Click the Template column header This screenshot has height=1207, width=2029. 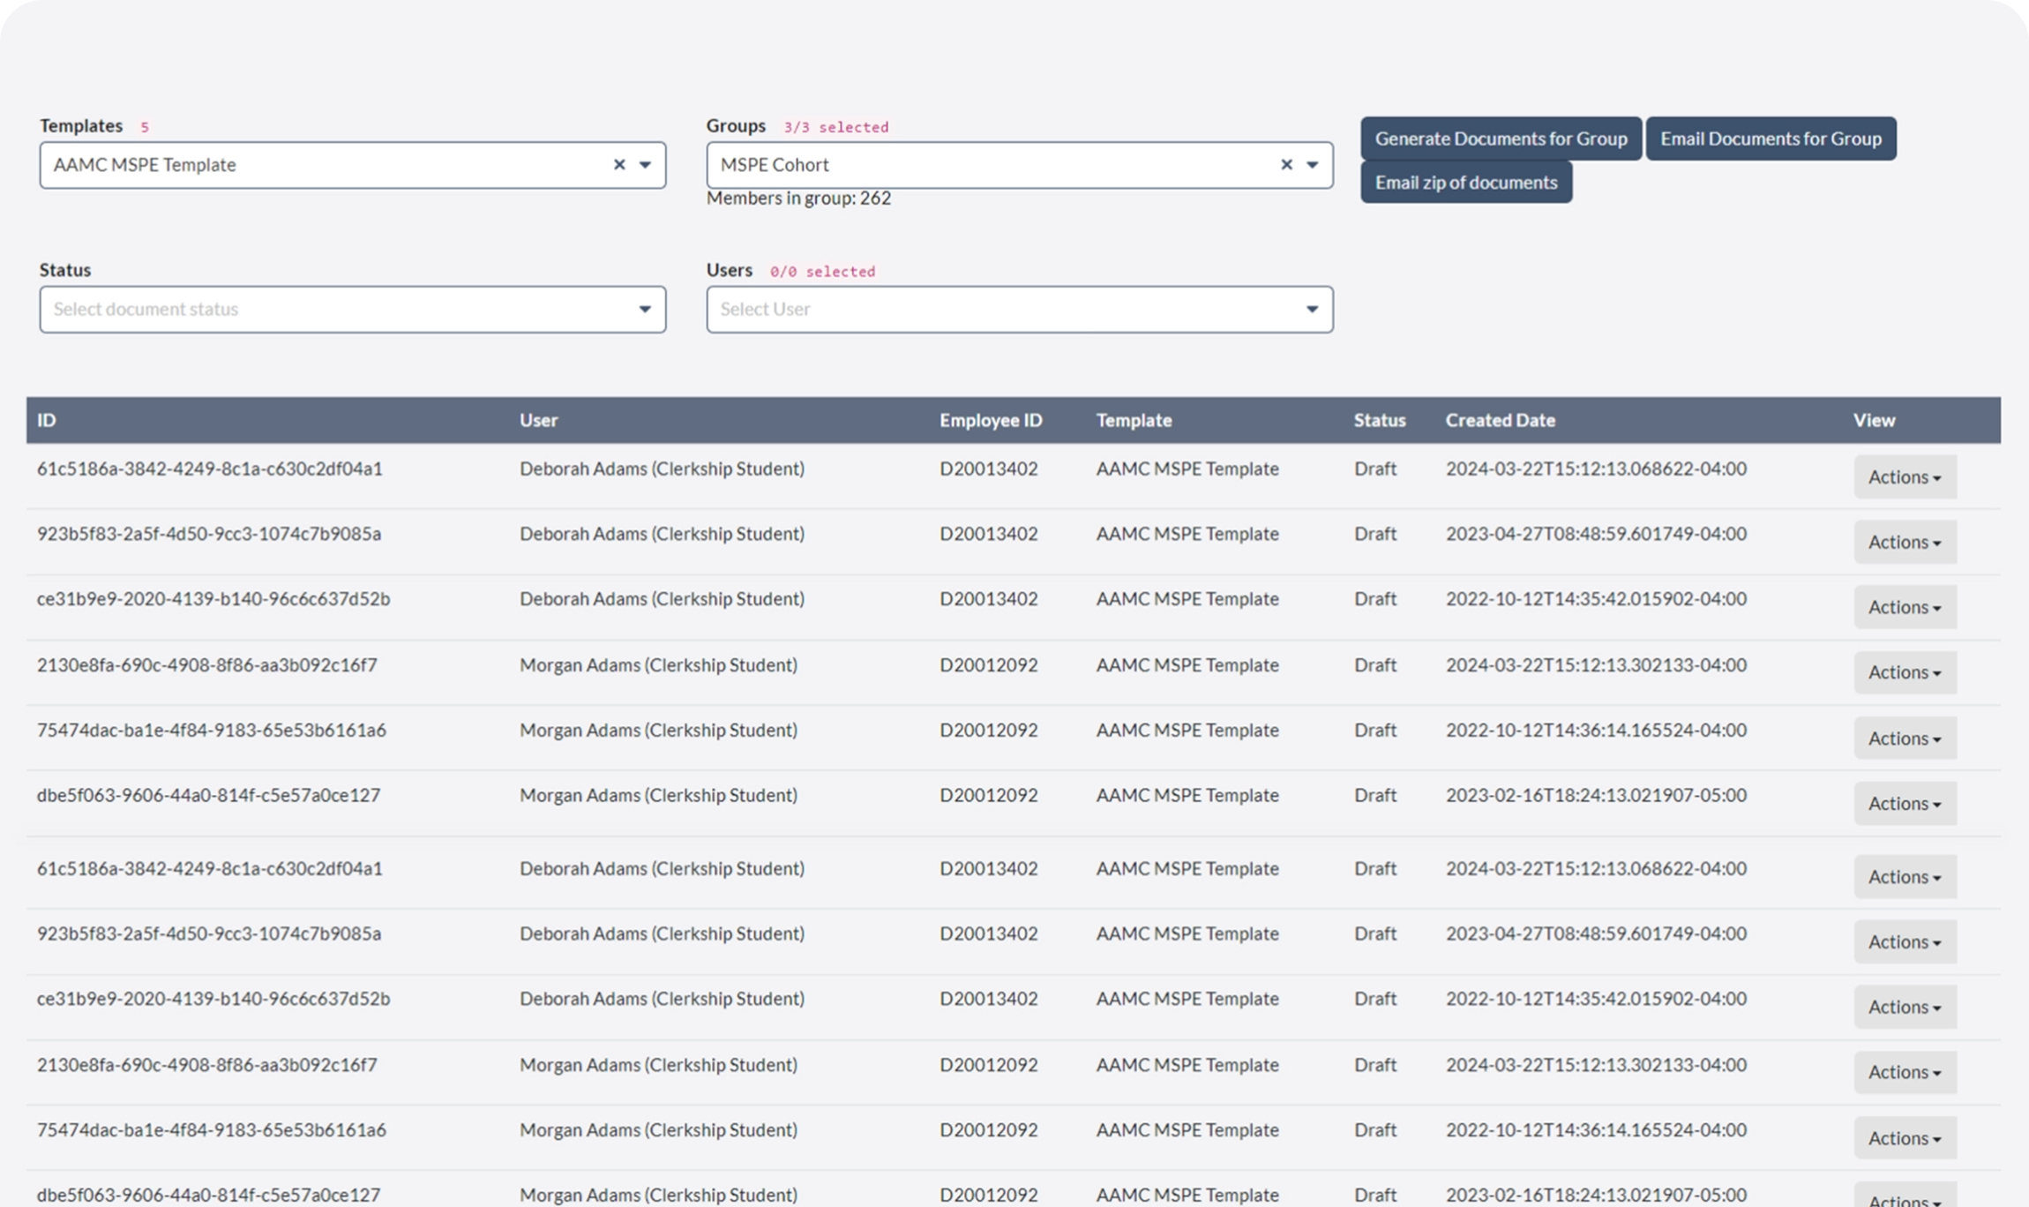1134,421
